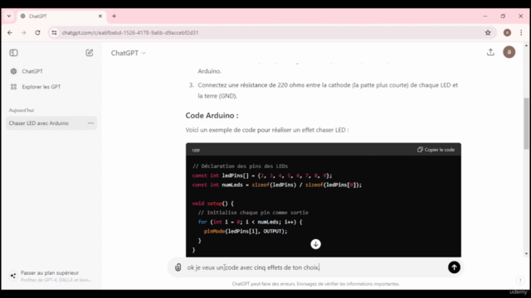Image resolution: width=531 pixels, height=298 pixels.
Task: Click the 'pinMode(ledPins[i], OUTPUT);' code line
Action: [246, 232]
